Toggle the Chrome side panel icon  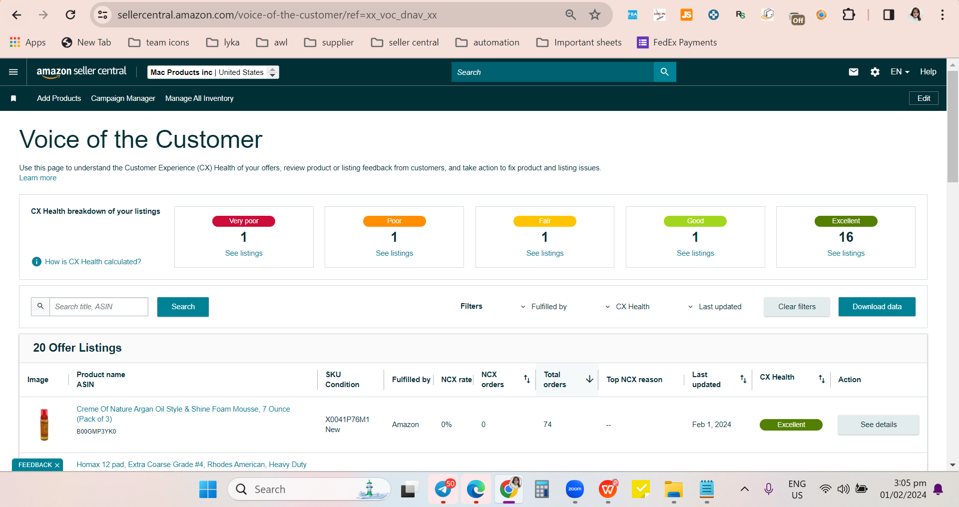point(889,15)
